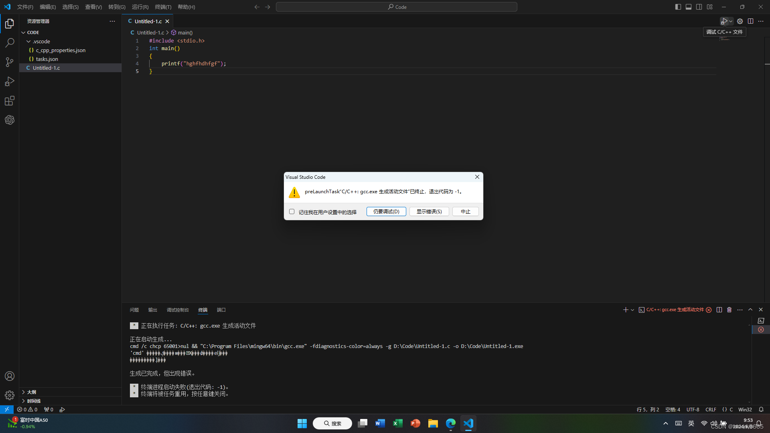Switch to the 调试控制台 tab
The height and width of the screenshot is (433, 770).
178,310
